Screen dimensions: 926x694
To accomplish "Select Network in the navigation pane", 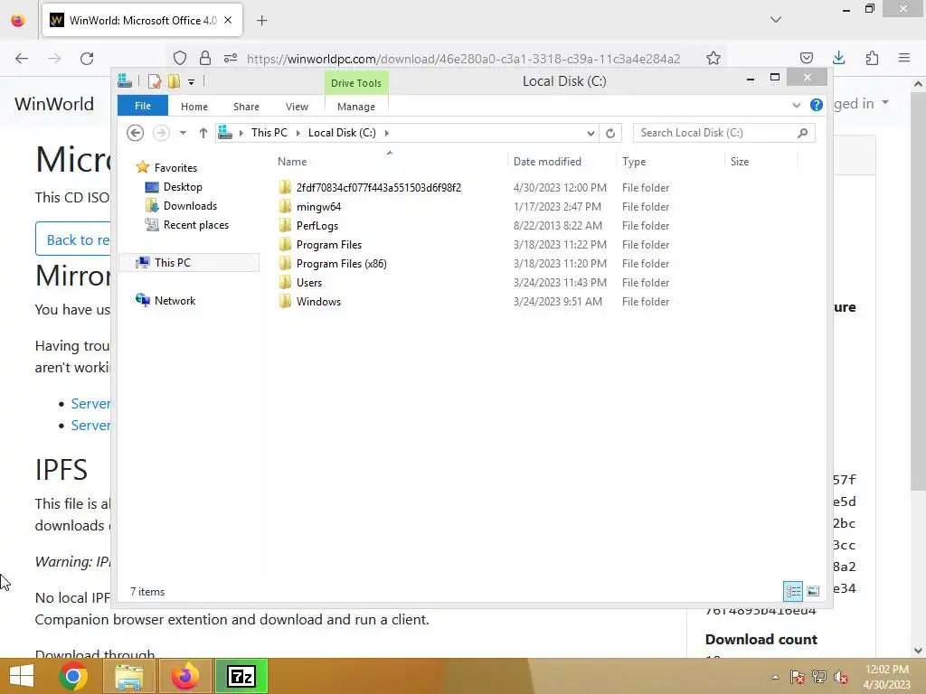I will tap(175, 300).
